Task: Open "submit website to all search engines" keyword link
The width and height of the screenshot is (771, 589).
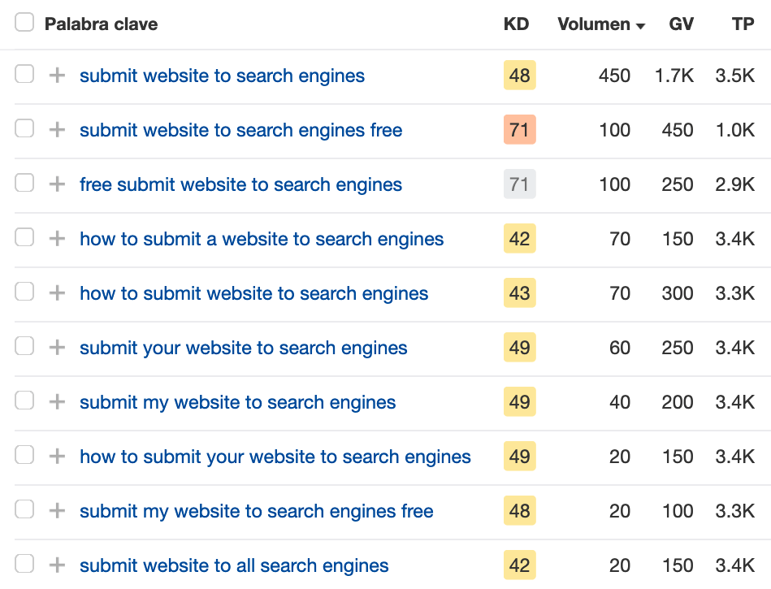Action: (x=234, y=565)
